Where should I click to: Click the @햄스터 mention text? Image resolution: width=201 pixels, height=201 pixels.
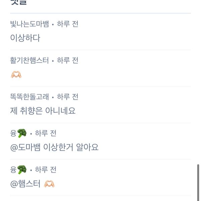tap(25, 184)
